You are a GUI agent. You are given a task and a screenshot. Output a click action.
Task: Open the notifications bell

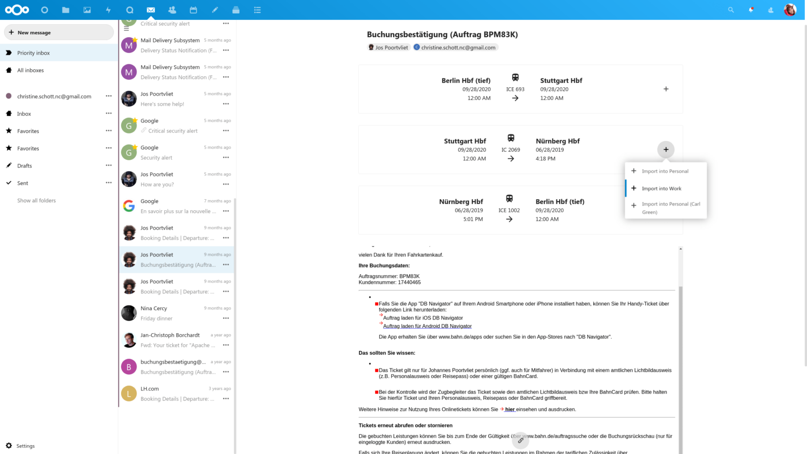coord(750,9)
